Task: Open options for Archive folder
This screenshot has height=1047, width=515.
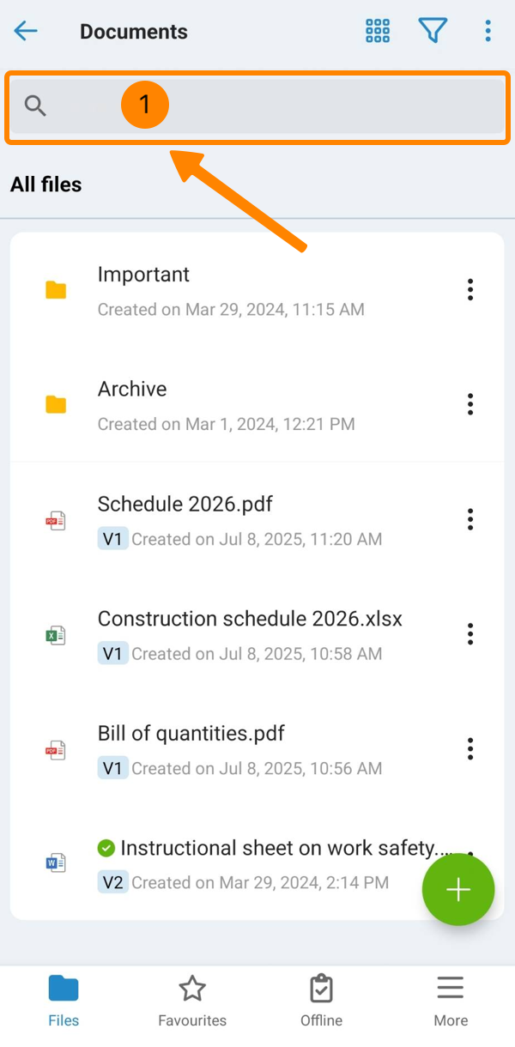Action: tap(470, 404)
